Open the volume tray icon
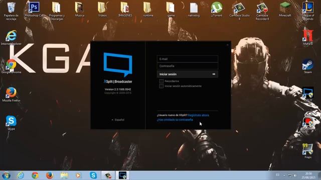The width and height of the screenshot is (321, 180). point(295,175)
